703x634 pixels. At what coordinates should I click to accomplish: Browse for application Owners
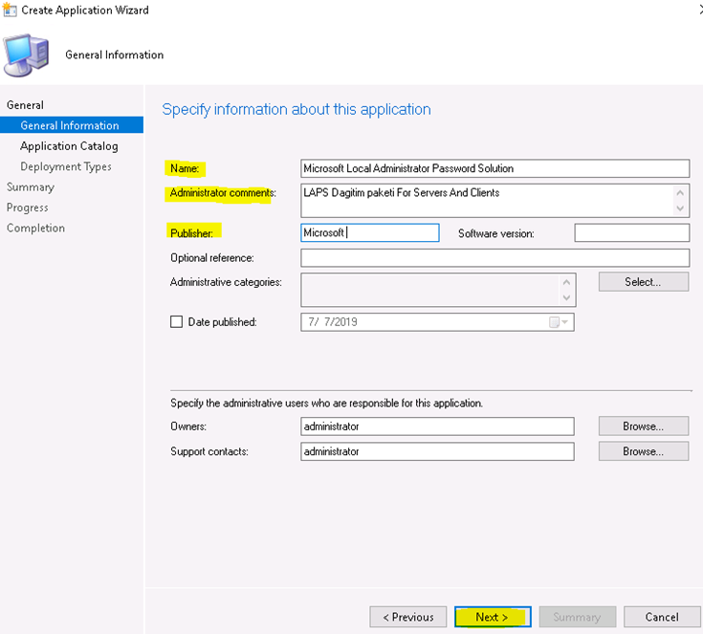644,426
